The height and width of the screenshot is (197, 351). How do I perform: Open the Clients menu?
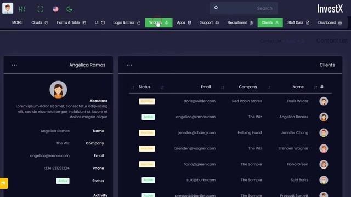[270, 22]
